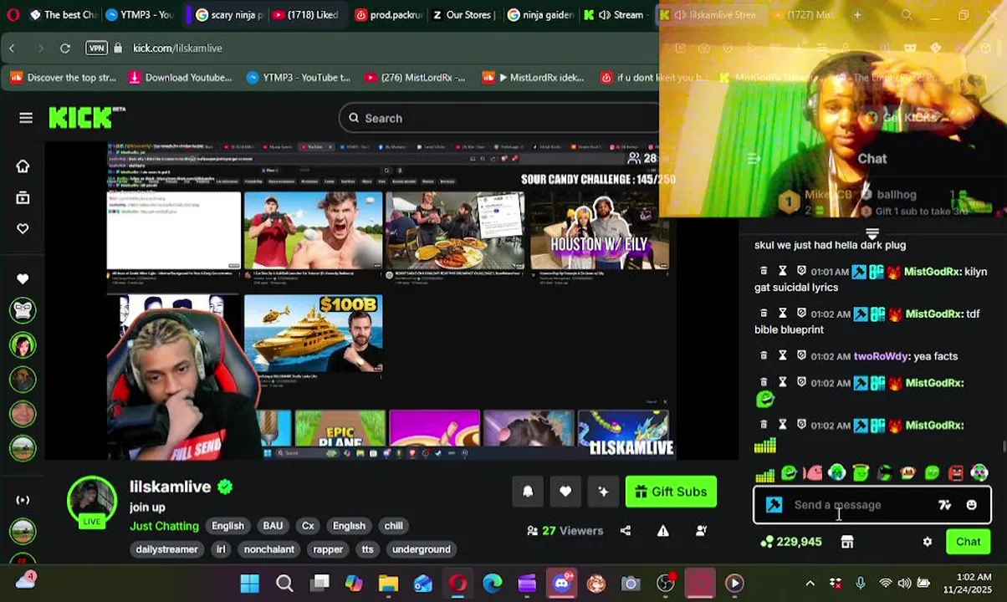Open the Windows Start menu
The width and height of the screenshot is (1007, 602).
249,584
